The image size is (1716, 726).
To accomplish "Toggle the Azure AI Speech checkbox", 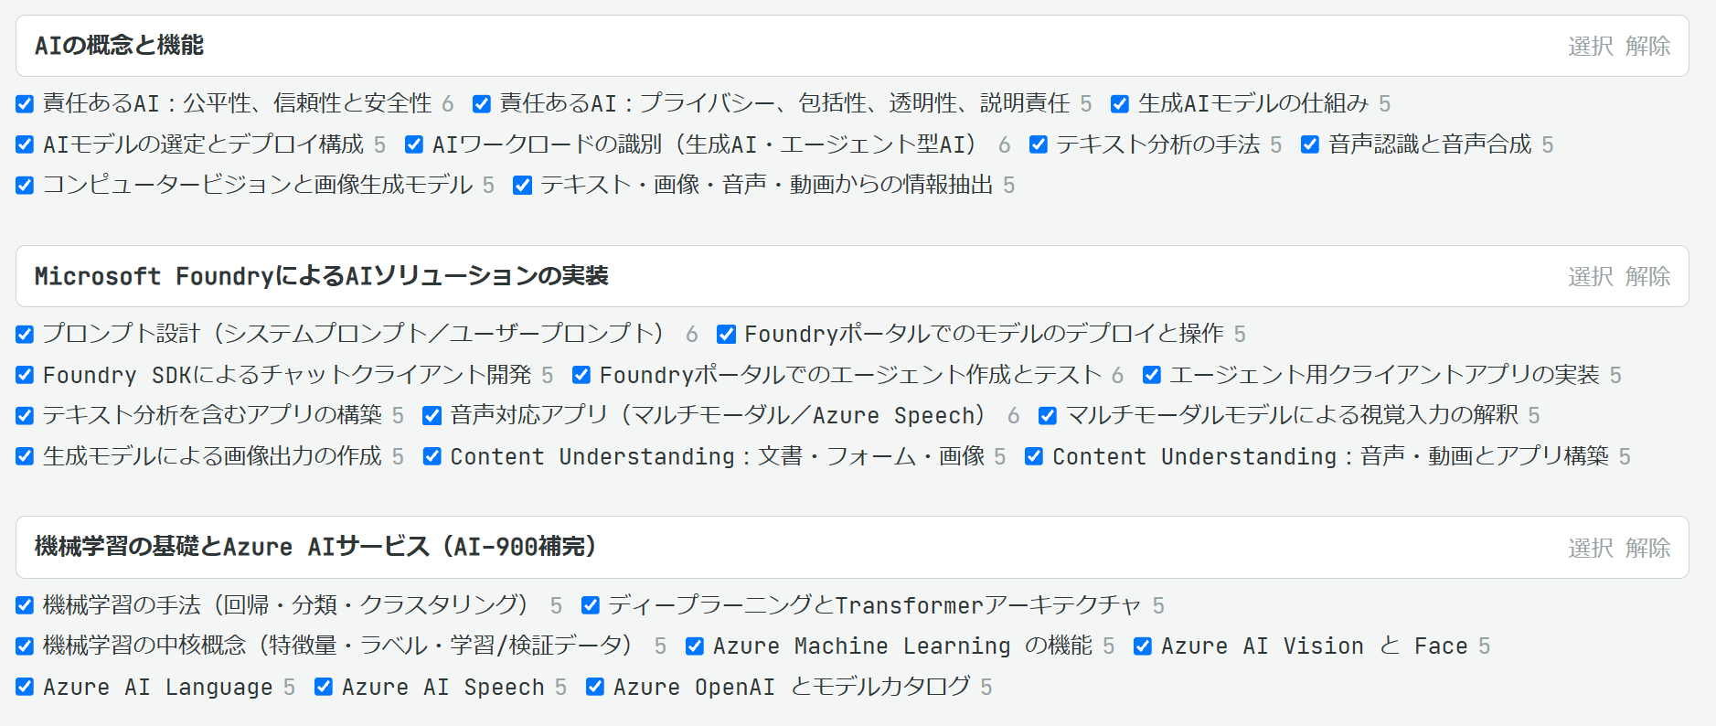I will (324, 687).
